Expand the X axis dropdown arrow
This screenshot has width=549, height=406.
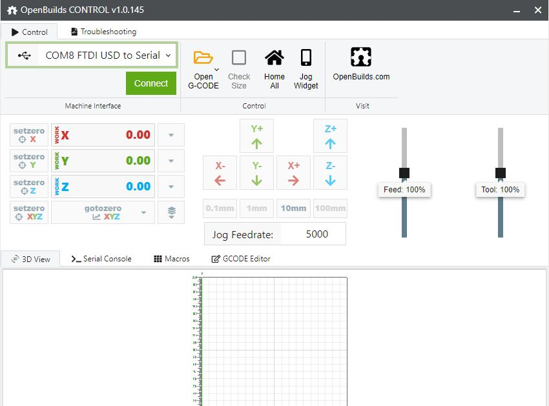click(x=171, y=135)
